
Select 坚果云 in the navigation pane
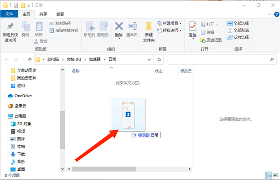(x=17, y=106)
